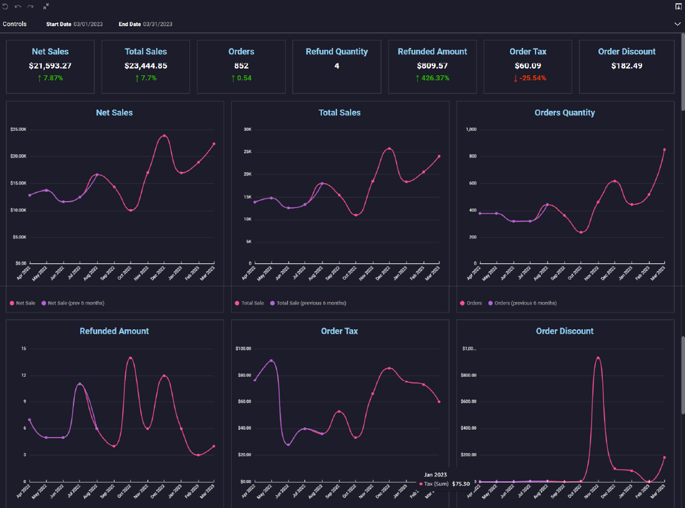Image resolution: width=685 pixels, height=508 pixels.
Task: Click the refresh icon in the top toolbar
Action: click(x=6, y=6)
